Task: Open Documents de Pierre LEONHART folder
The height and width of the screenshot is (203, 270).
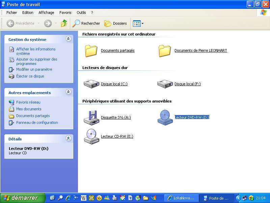Action: tap(165, 51)
